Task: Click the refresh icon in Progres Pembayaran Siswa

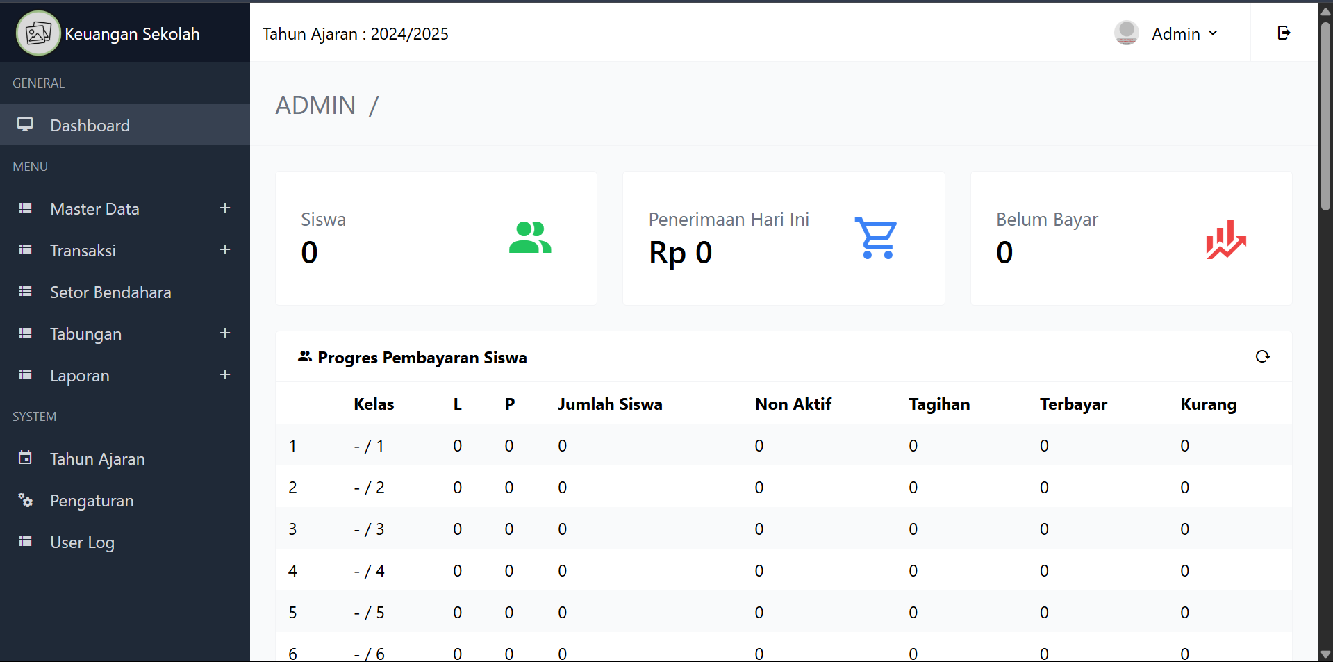Action: 1262,356
